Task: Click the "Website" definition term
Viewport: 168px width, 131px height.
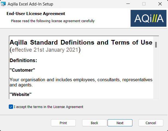Action: (21, 94)
